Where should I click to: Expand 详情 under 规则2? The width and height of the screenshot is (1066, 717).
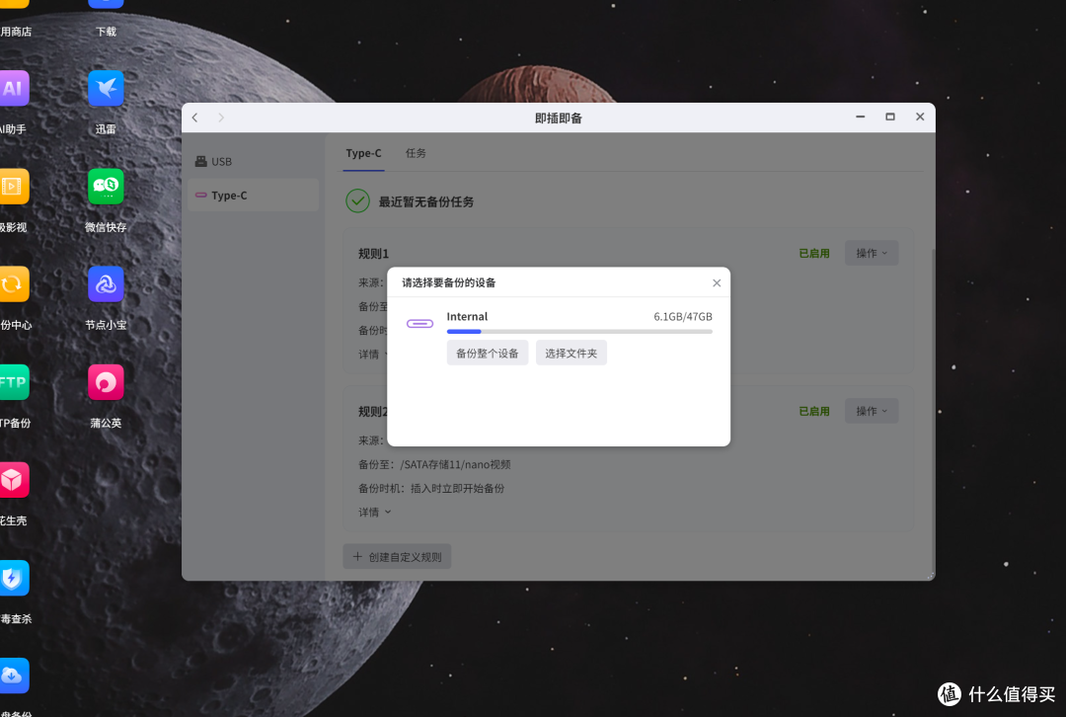coord(375,513)
